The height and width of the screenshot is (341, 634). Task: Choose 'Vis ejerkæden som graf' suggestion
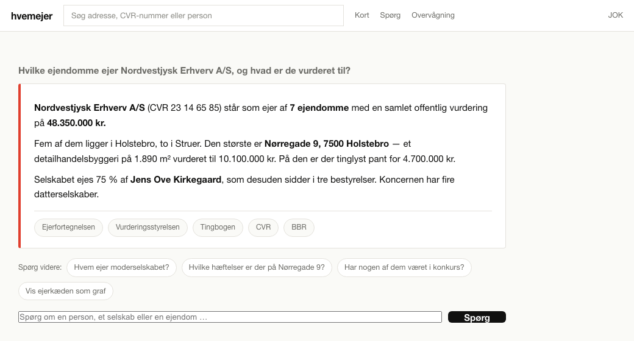65,291
